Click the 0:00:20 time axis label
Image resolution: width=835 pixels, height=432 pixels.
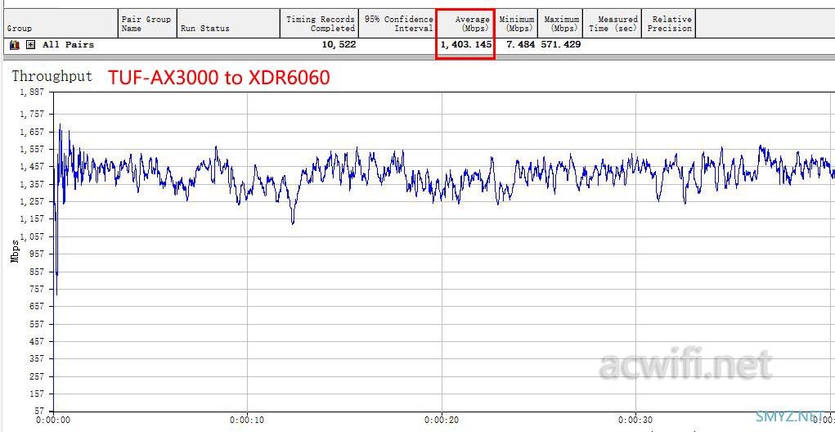point(442,421)
